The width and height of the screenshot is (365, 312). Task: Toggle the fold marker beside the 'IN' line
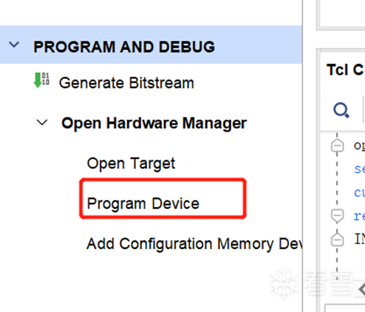point(337,239)
